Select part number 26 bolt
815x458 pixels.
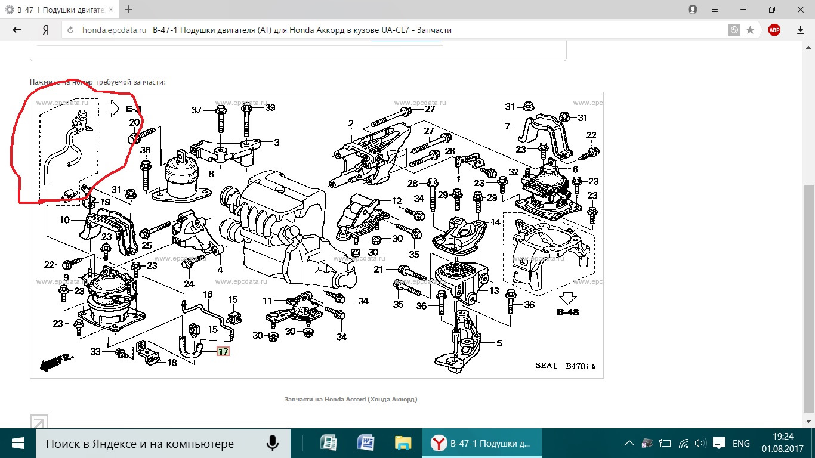(x=450, y=151)
